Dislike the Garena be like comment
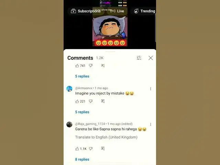Screen dimensions: 220x165 91,149
